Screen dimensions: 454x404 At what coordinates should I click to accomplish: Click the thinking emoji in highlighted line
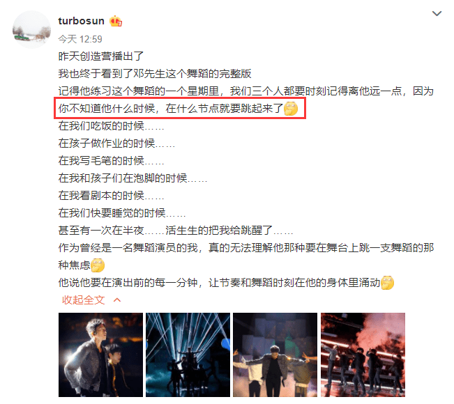[x=291, y=109]
